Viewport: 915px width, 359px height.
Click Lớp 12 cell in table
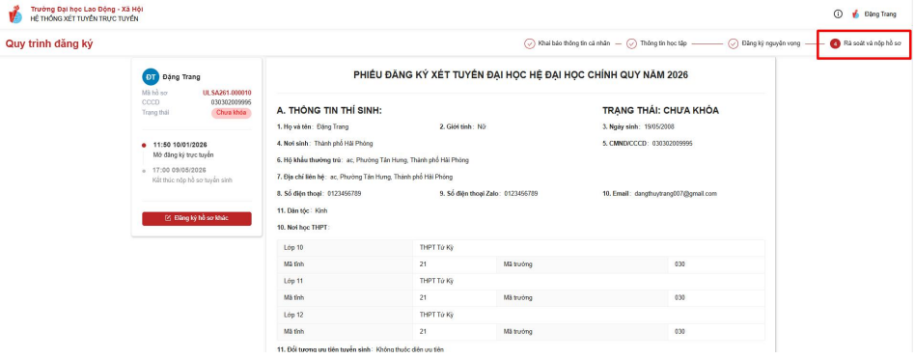coord(345,315)
